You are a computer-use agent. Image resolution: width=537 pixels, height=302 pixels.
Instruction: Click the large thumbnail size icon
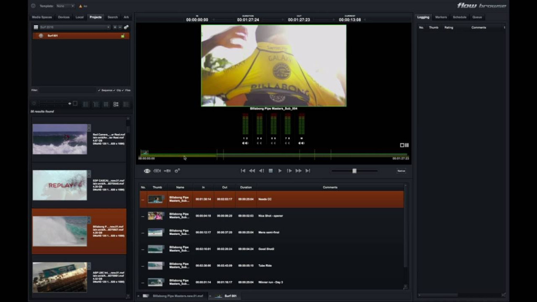click(x=75, y=103)
